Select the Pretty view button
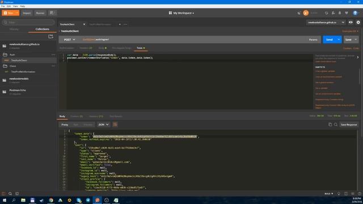The height and width of the screenshot is (204, 363). [65, 125]
